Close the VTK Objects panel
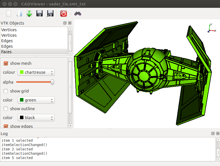This screenshot has height=166, width=220. 70,23
